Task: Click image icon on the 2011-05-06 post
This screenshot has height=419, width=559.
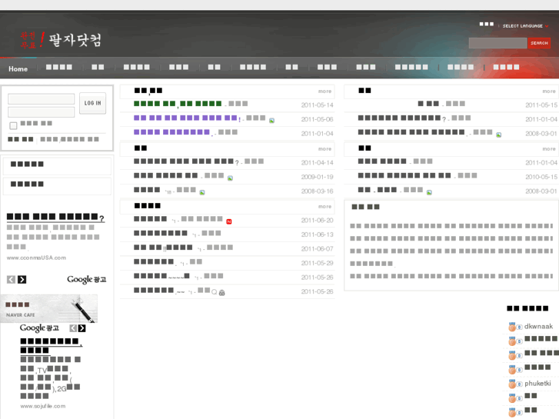Action: [x=271, y=121]
